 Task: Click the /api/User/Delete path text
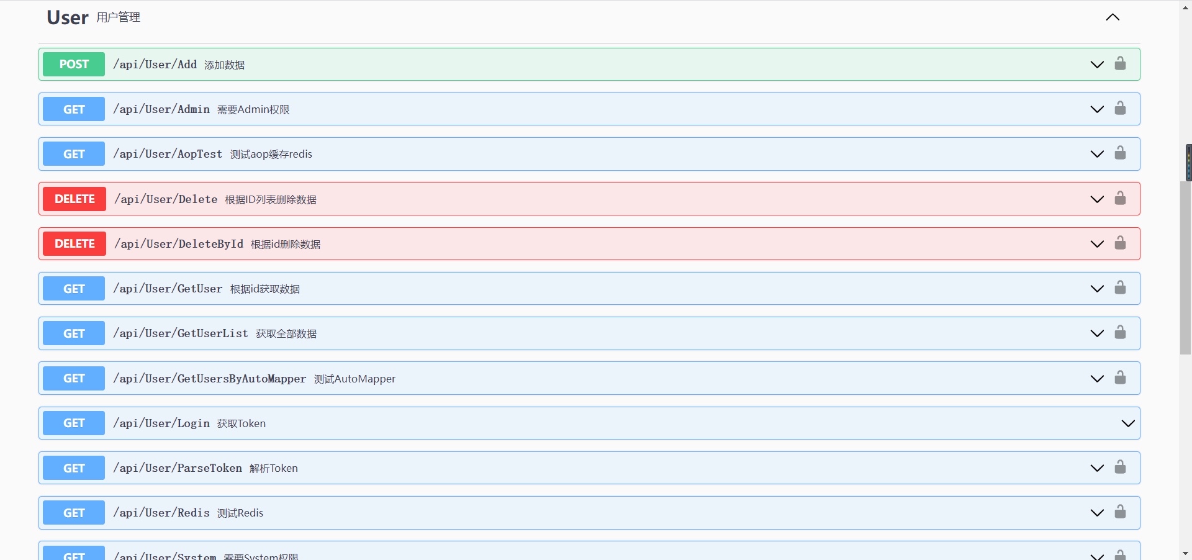[166, 199]
